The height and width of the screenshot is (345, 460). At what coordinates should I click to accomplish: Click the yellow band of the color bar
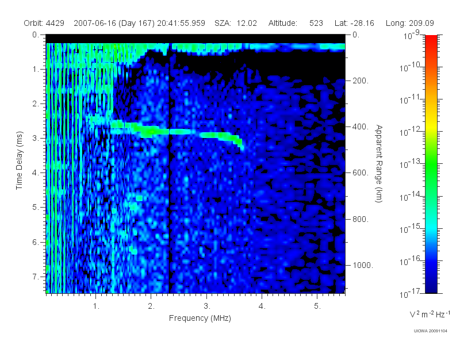click(431, 125)
